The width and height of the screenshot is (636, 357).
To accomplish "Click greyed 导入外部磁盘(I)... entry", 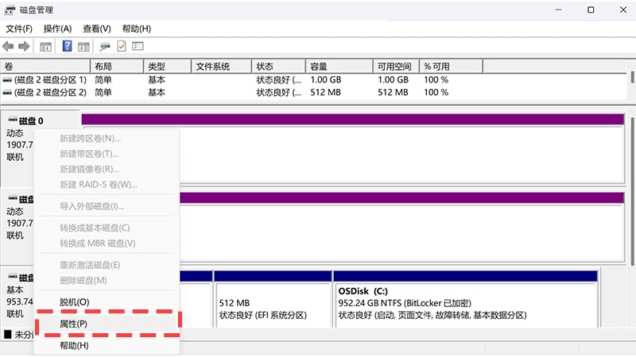I will click(x=108, y=206).
